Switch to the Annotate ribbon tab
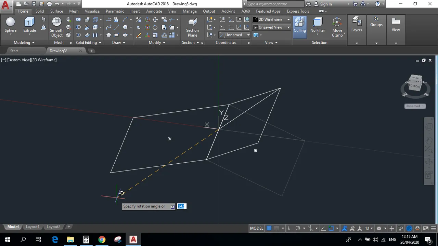 [x=154, y=11]
